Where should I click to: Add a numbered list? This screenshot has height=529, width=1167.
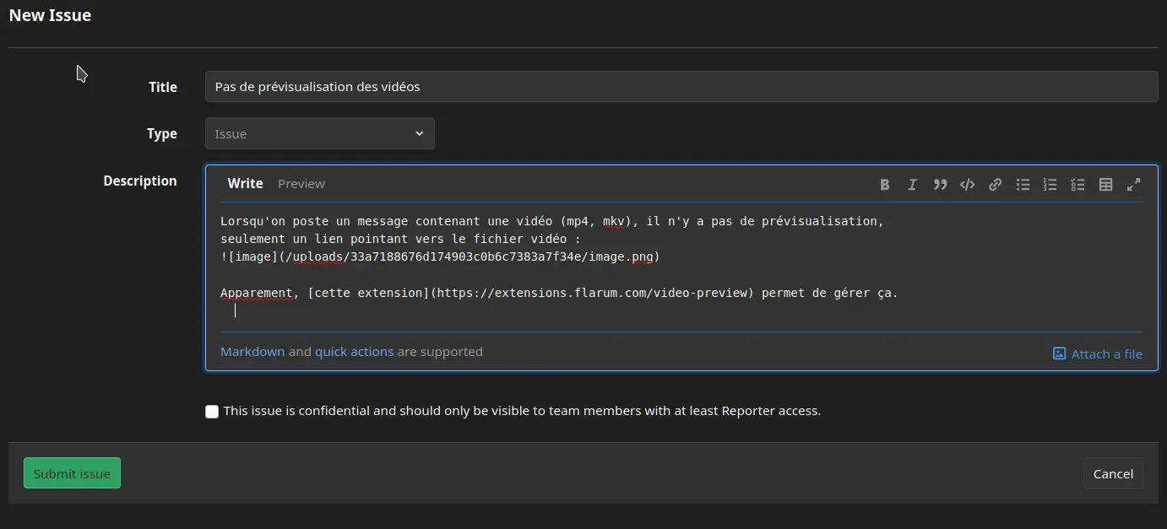click(x=1050, y=185)
